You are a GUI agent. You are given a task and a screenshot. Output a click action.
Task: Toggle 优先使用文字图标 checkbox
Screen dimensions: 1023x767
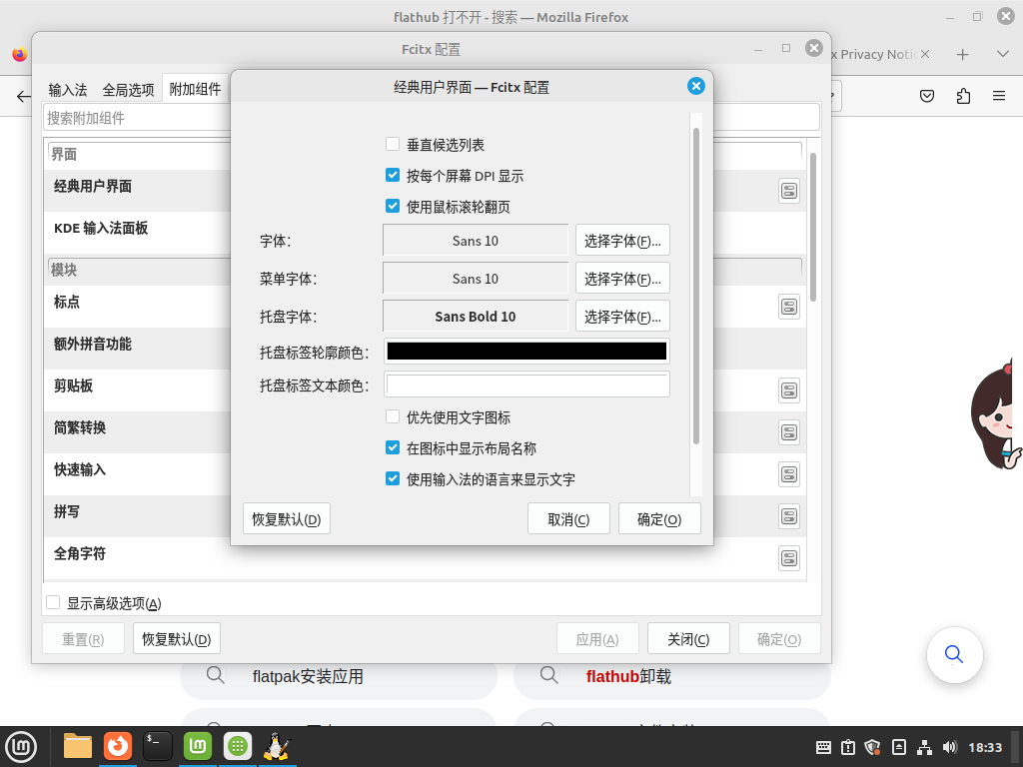393,417
